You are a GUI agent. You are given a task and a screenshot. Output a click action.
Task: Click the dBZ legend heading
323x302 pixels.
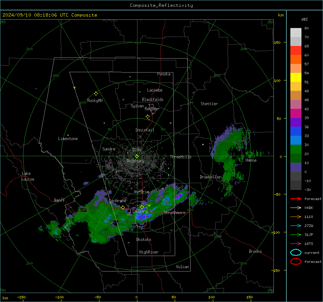(304, 19)
